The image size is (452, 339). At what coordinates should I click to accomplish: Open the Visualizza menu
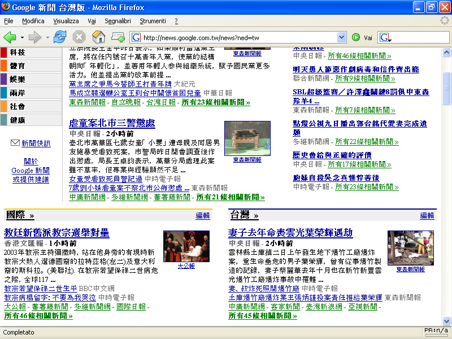66,21
